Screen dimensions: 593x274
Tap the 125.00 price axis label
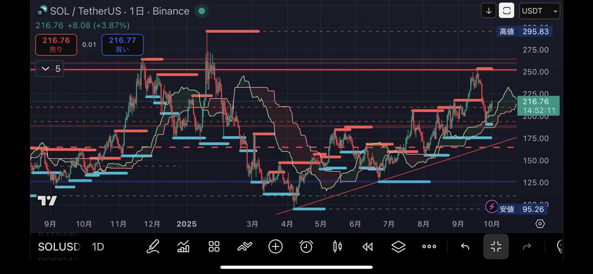coord(536,183)
